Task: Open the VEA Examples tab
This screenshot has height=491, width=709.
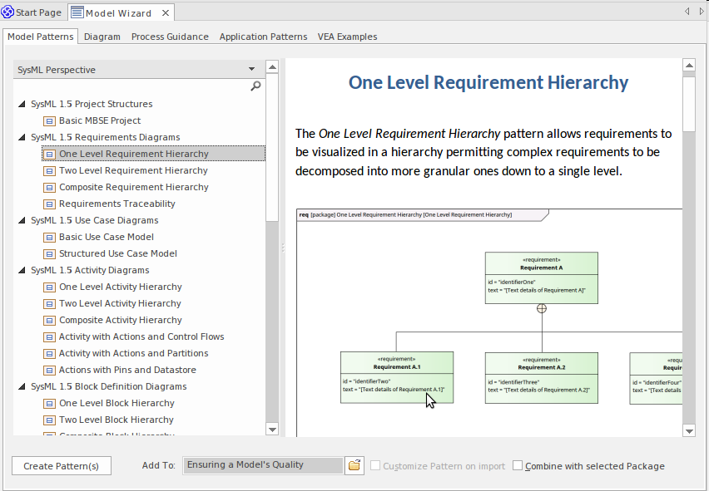Action: [347, 37]
